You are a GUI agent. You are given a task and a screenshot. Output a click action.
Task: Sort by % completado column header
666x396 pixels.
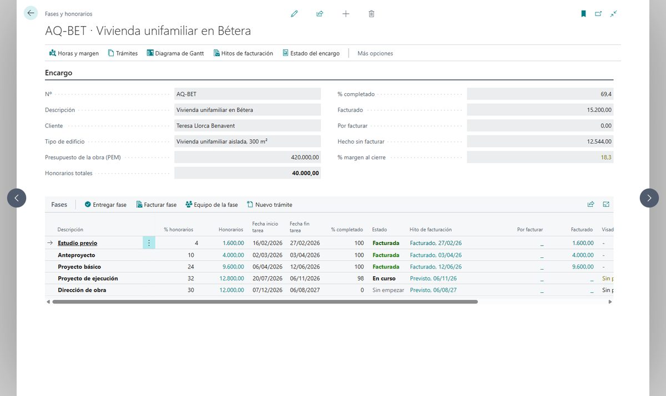[347, 230]
